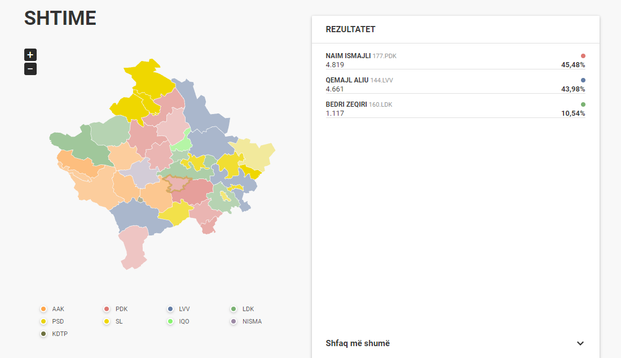Click the LVV legend label
This screenshot has width=621, height=358.
pos(184,309)
